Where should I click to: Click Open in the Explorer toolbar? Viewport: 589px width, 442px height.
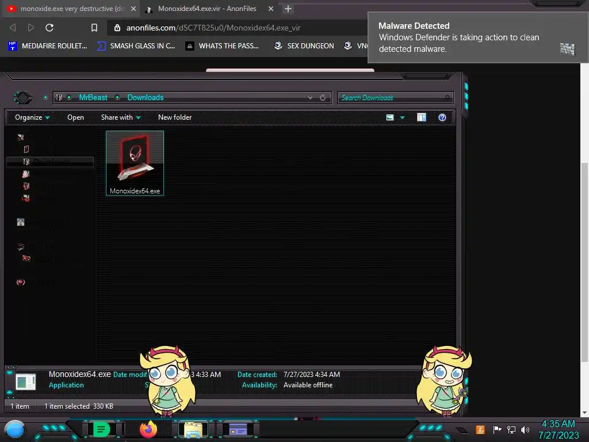75,117
